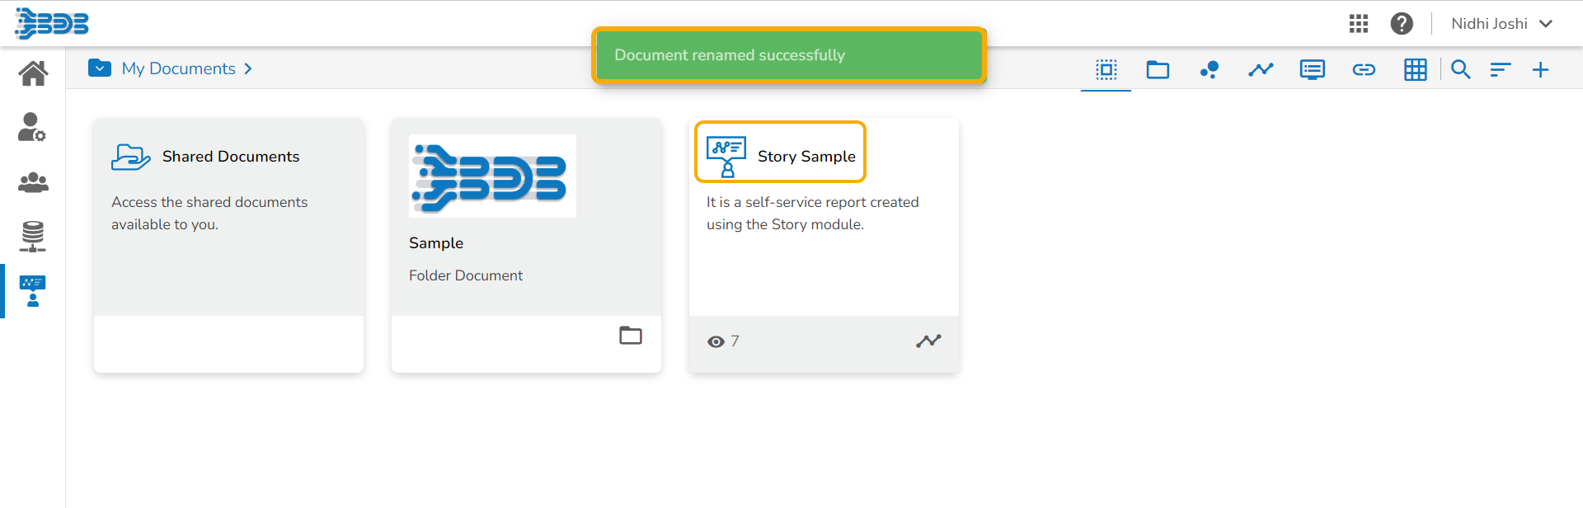Click the plus add new button

[1540, 70]
